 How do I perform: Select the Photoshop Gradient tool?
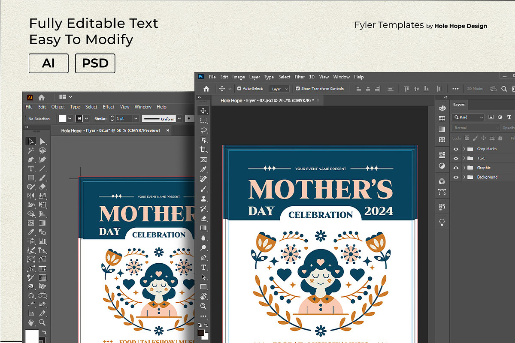tap(203, 228)
